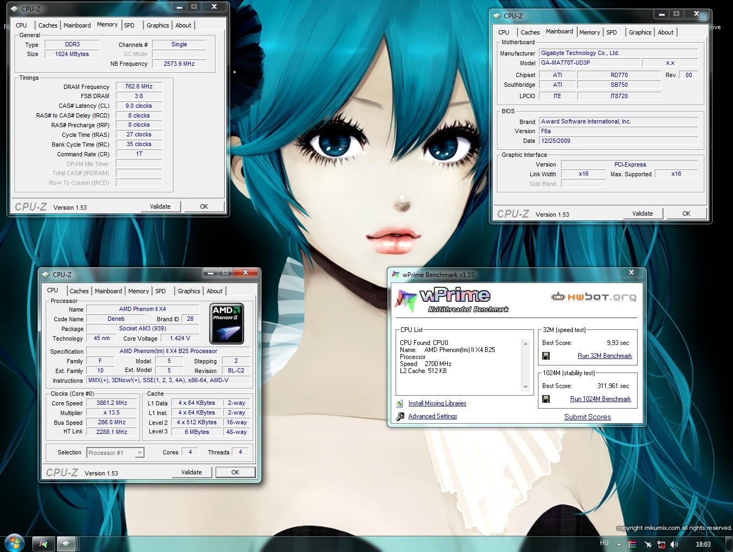The width and height of the screenshot is (733, 552).
Task: Switch to Caches tab in CPU window
Action: [79, 291]
